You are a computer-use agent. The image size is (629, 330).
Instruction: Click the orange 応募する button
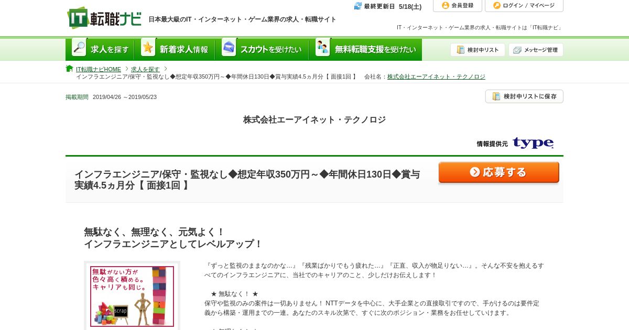(498, 172)
